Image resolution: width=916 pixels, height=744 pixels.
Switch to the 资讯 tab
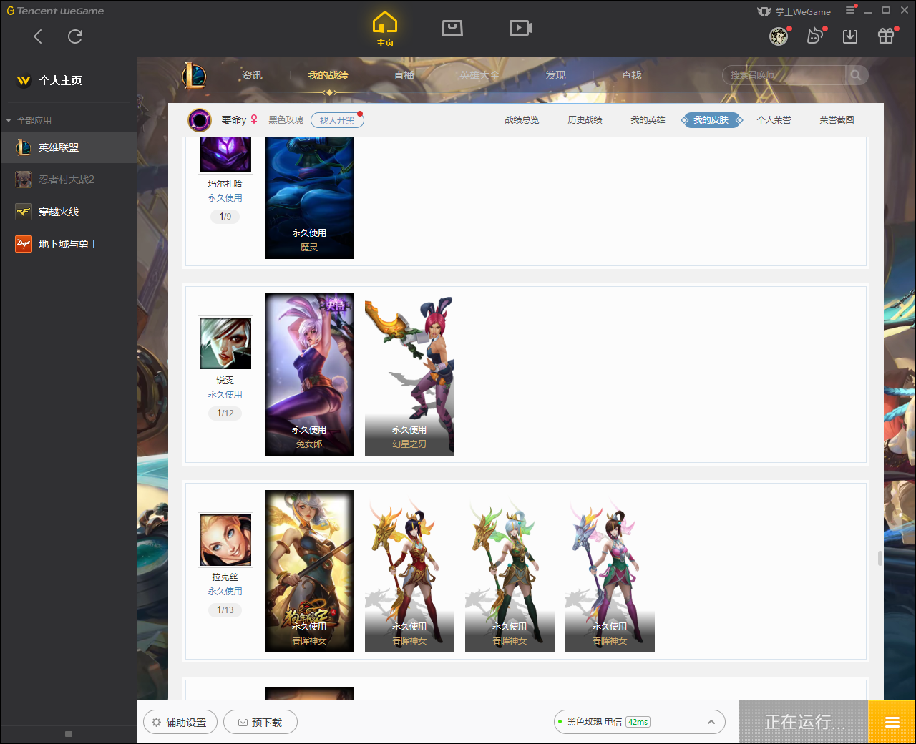point(252,75)
